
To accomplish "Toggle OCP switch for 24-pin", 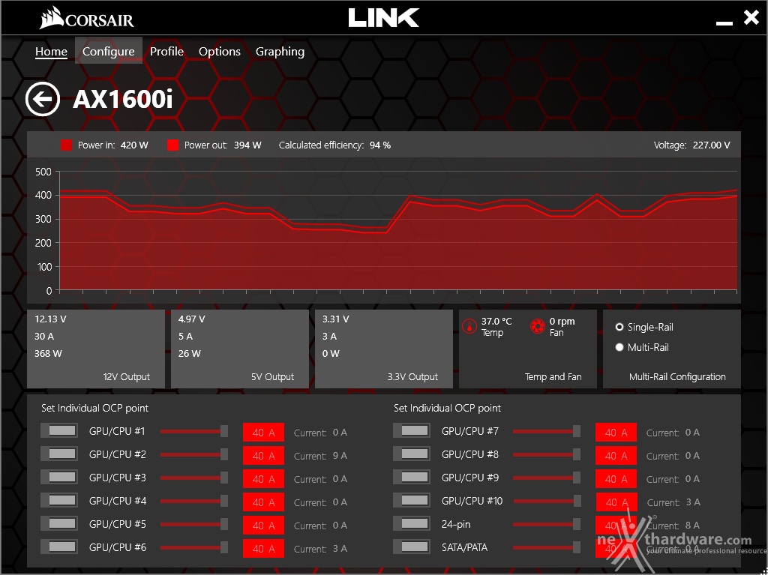I will (x=412, y=523).
